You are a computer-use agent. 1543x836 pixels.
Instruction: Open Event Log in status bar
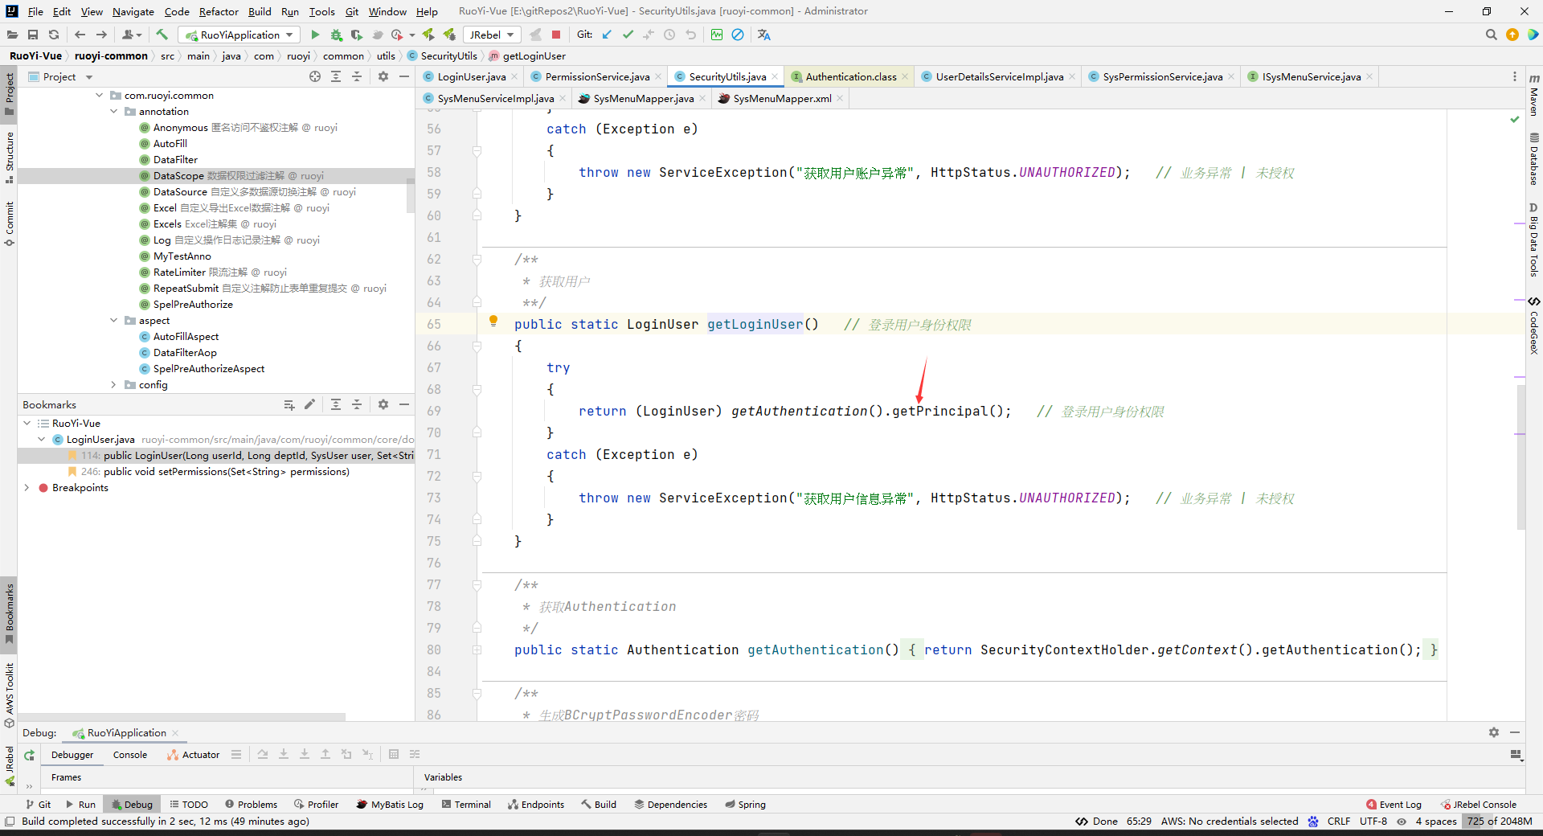pos(1394,804)
